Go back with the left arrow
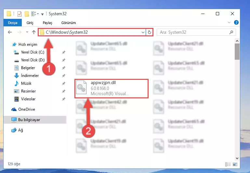The image size is (250, 173). point(10,32)
